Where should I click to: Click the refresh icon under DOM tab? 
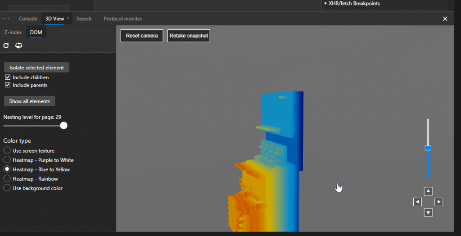[x=6, y=45]
